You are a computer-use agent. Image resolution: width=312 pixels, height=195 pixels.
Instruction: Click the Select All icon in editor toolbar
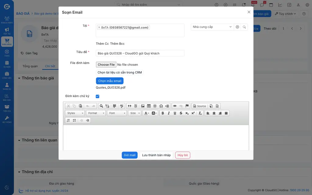point(115,106)
